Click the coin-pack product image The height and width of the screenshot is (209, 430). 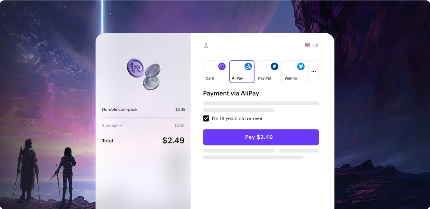point(144,74)
